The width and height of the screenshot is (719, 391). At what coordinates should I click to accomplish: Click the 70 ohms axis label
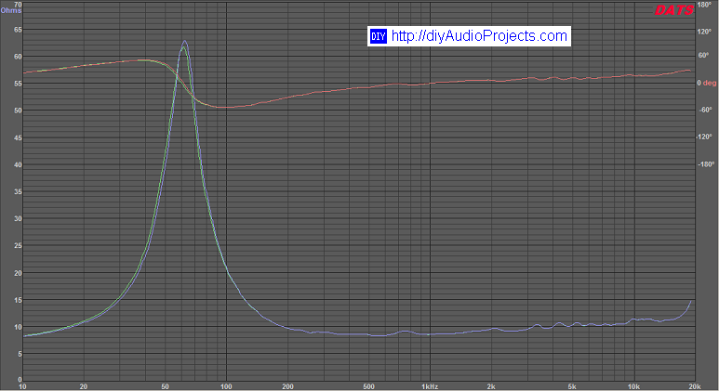[17, 4]
